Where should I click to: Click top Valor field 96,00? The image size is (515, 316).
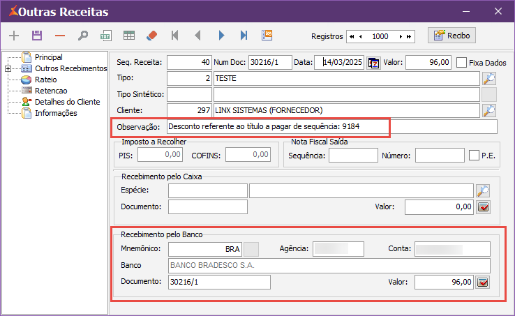click(x=428, y=62)
